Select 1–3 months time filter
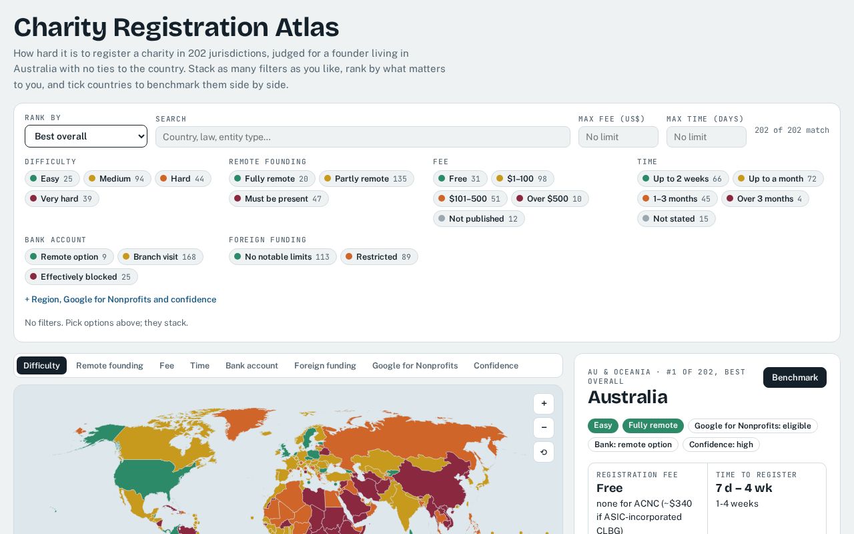The width and height of the screenshot is (854, 534). 677,199
